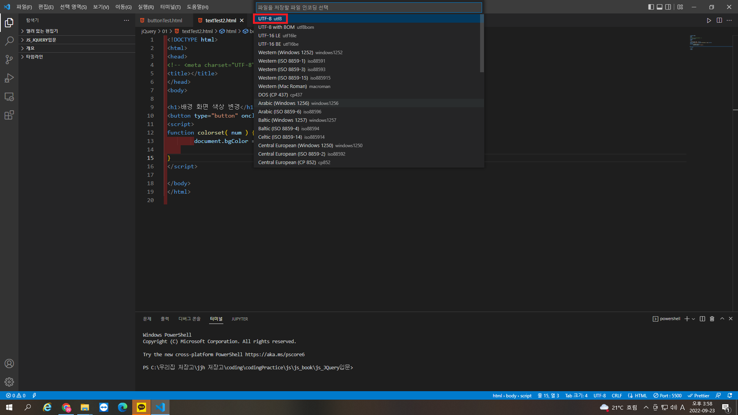Screen dimensions: 738x415
Task: Open the Search view in the activity bar
Action: 9,41
